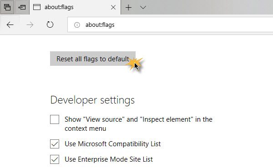Go back with the back arrow
273x168 pixels.
[10, 25]
